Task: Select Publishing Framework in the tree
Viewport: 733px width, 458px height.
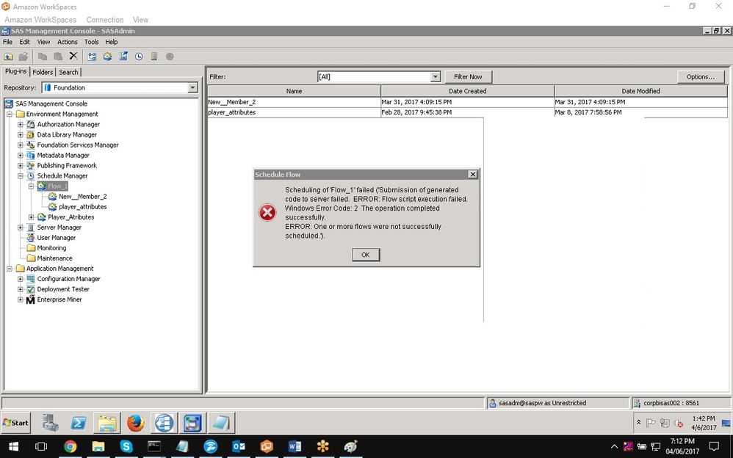Action: (x=67, y=166)
